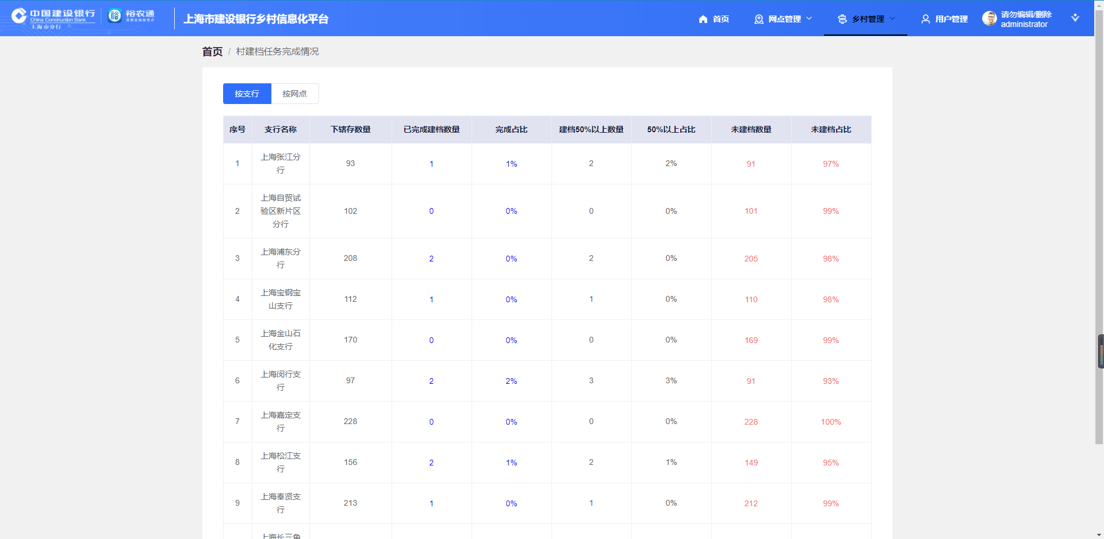
Task: Click the 裕农通 logo icon
Action: point(115,16)
